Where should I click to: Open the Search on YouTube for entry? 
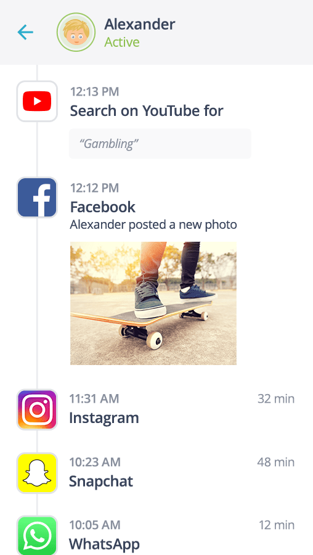(147, 111)
